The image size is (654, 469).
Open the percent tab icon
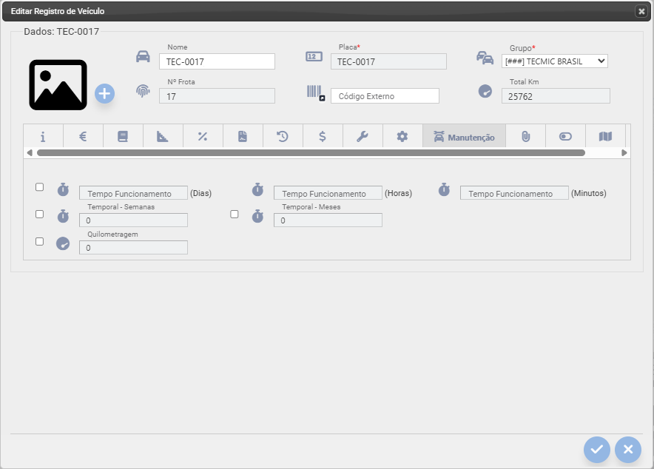coord(202,136)
